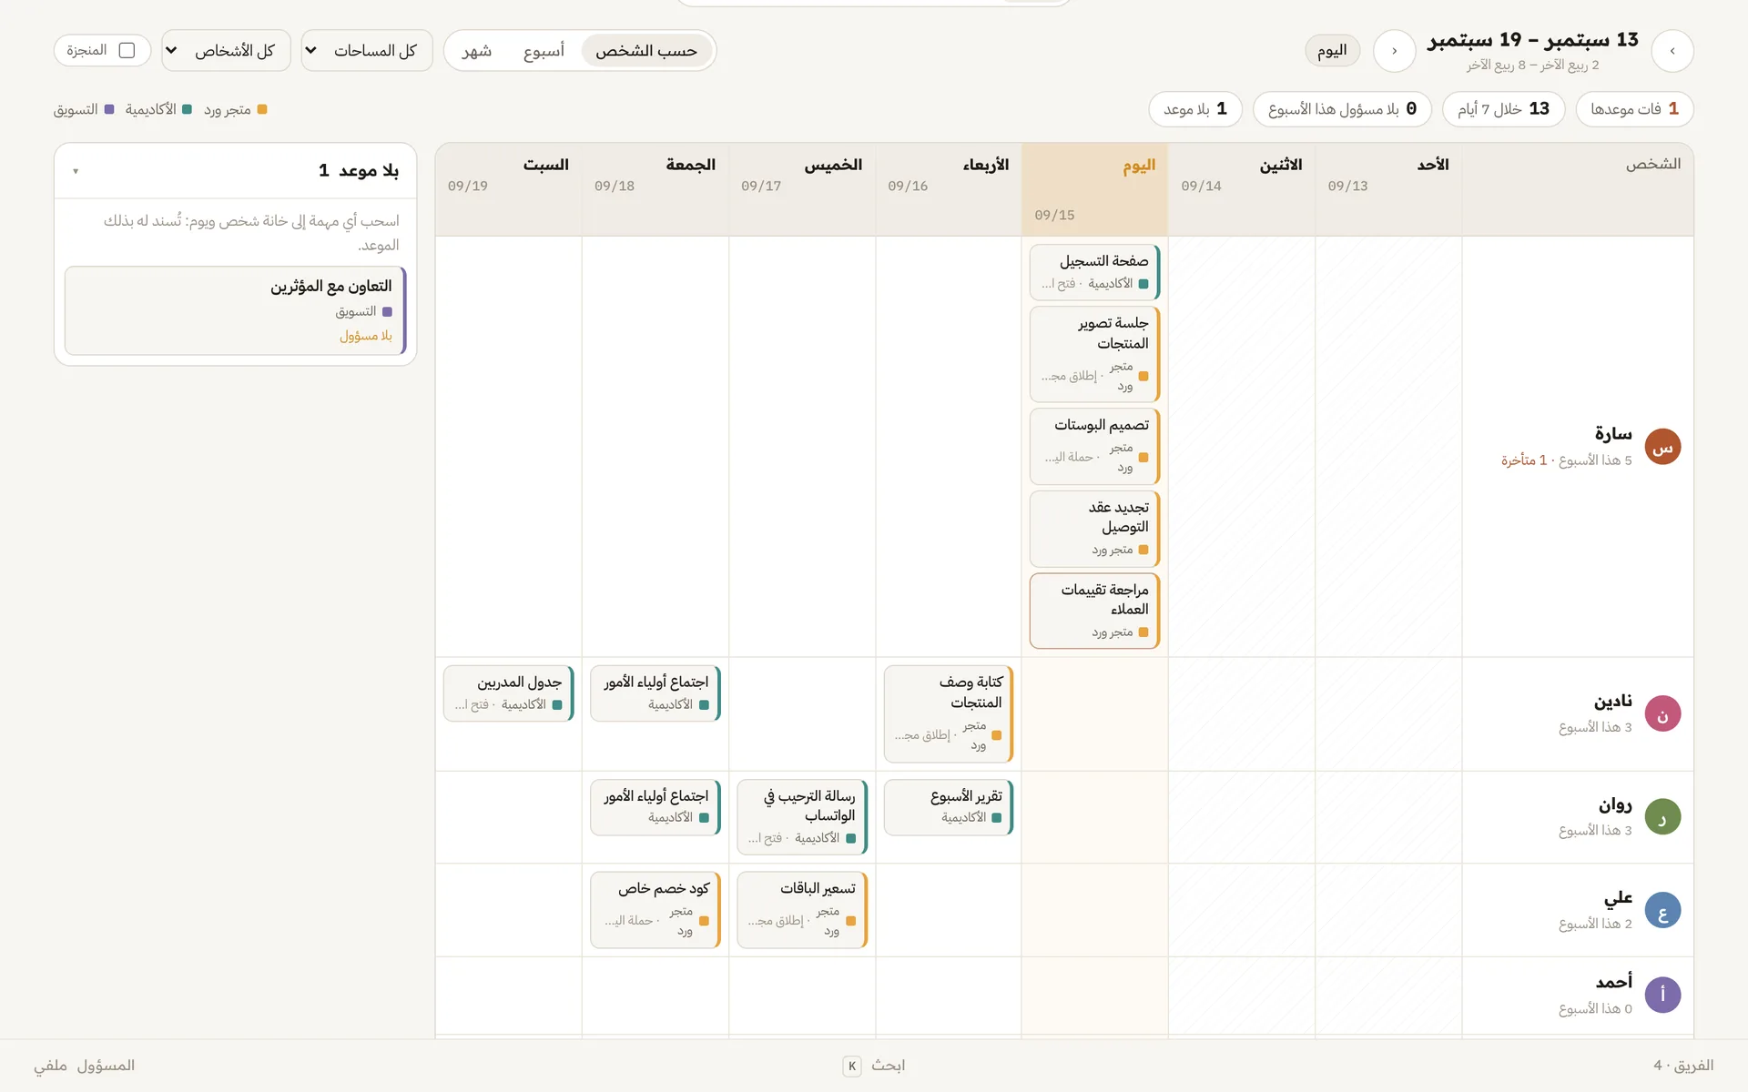
Task: Click the بلا مسؤول هذا الأسبوع filter chip
Action: point(1342,109)
